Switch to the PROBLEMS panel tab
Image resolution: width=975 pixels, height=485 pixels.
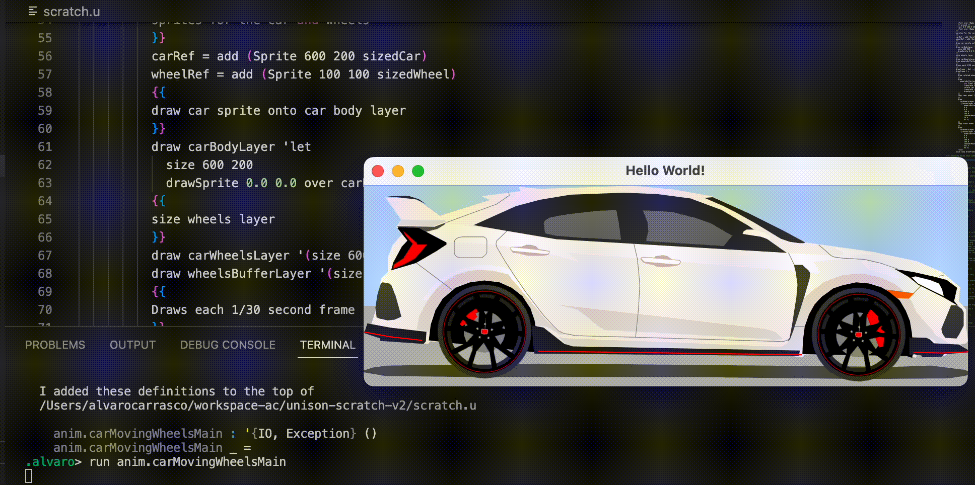point(55,345)
